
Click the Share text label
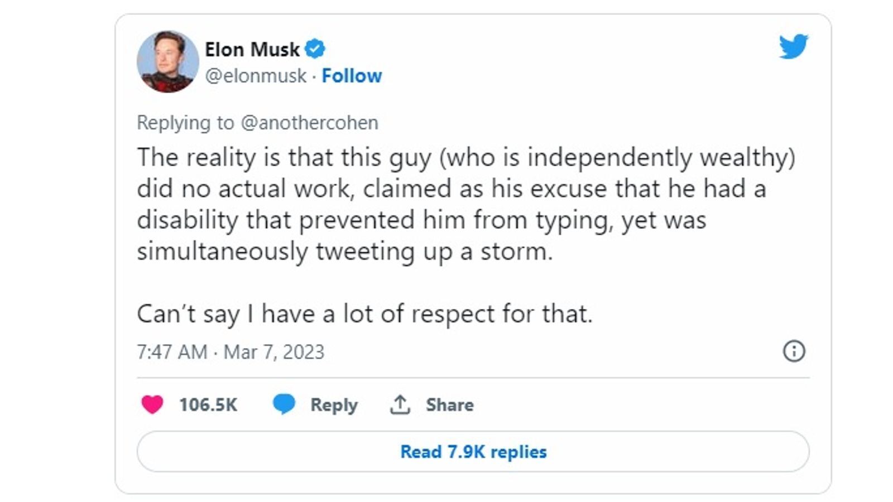click(449, 404)
